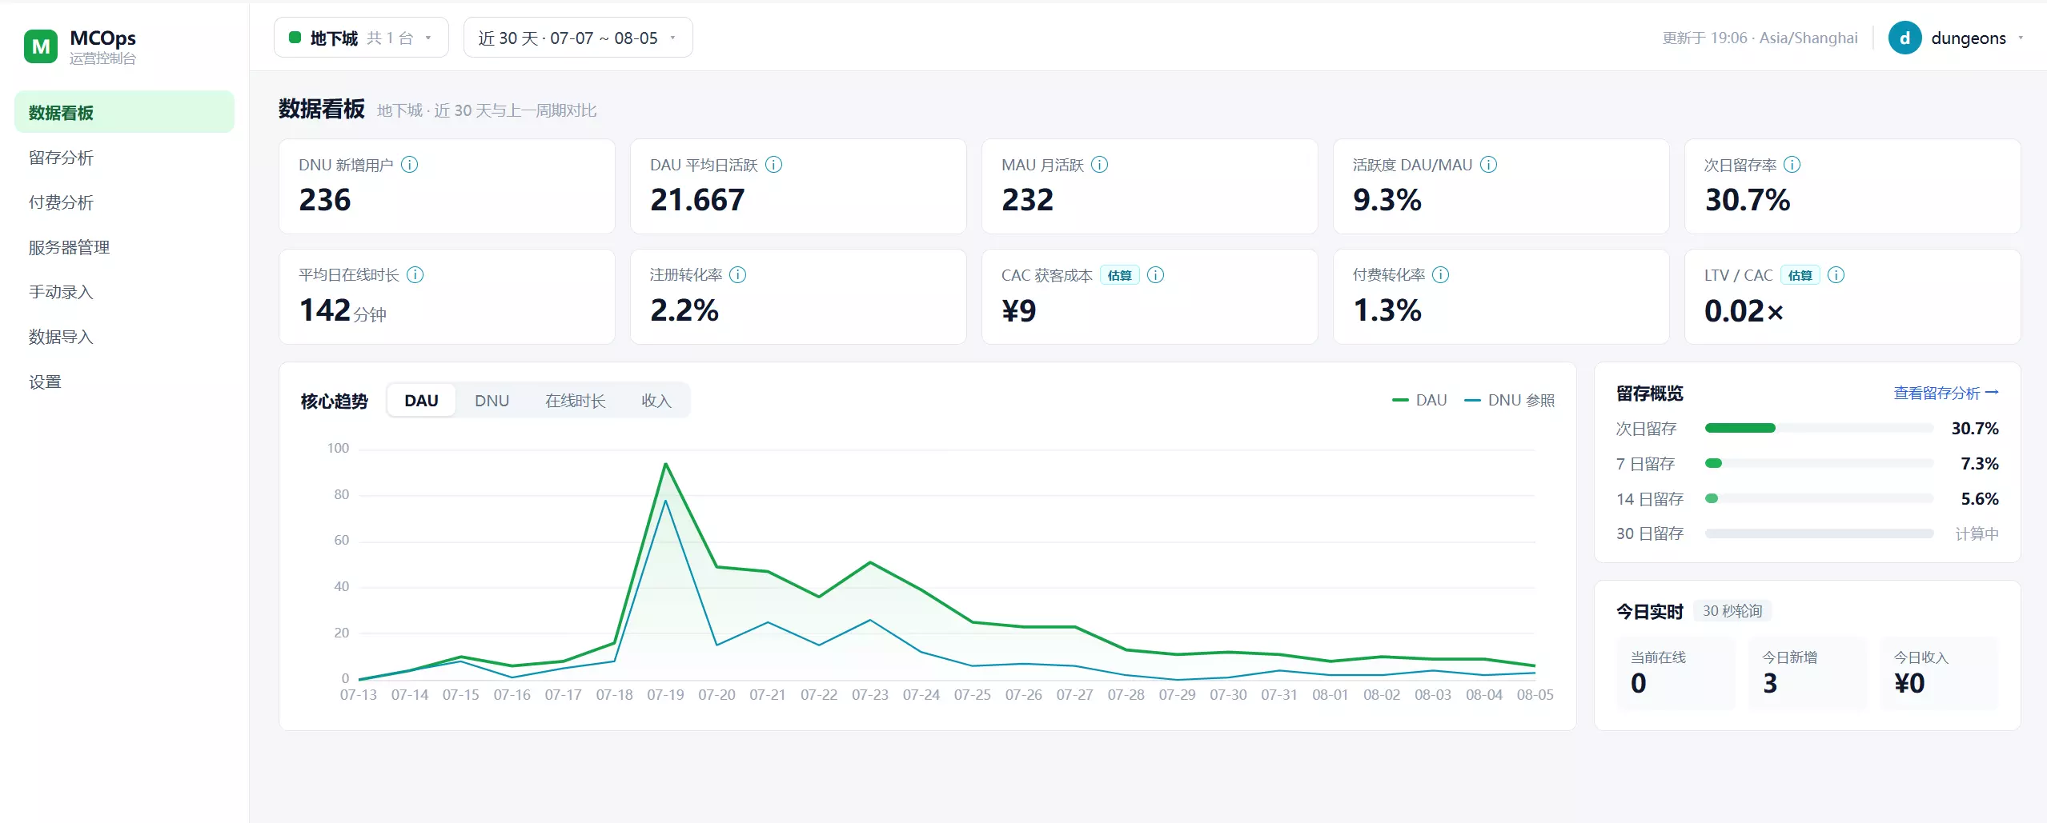This screenshot has width=2047, height=823.
Task: Click the green MCOps logo icon
Action: [41, 46]
